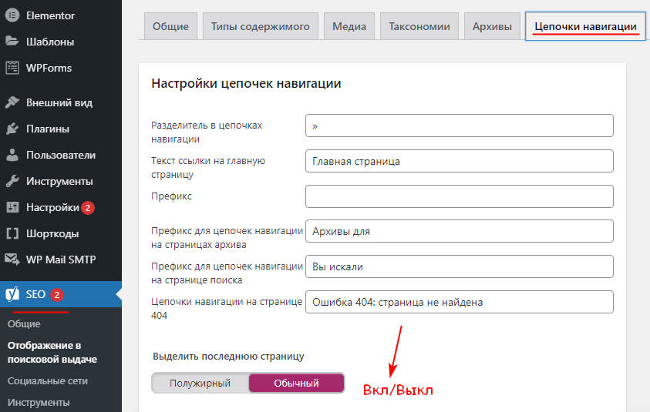Click the Префикс для цепочек на страницах архива label
This screenshot has height=412, width=650.
coord(227,238)
